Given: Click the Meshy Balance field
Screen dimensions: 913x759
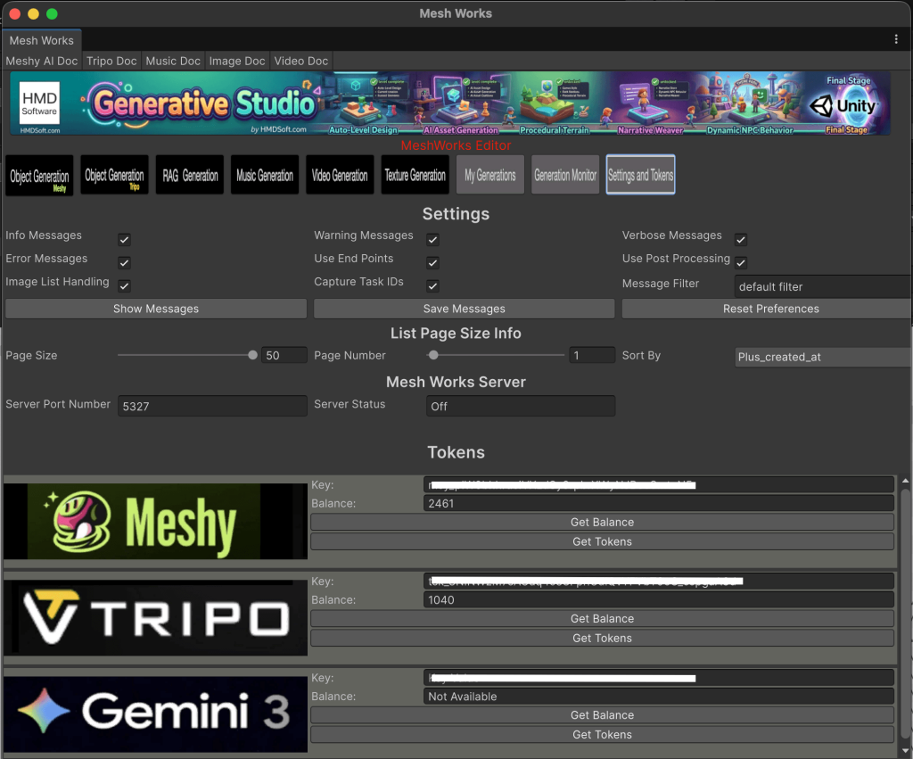Looking at the screenshot, I should (659, 503).
